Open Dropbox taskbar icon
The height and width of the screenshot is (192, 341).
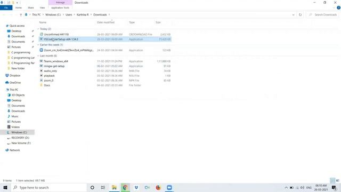tap(136, 187)
